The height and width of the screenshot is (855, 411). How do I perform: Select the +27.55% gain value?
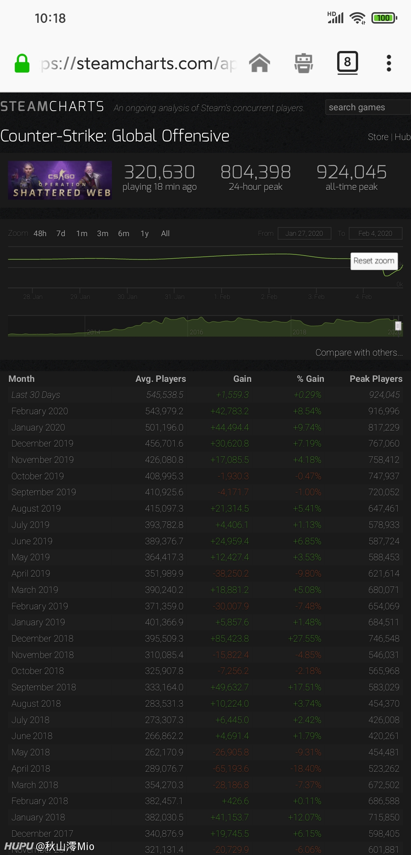(x=305, y=639)
